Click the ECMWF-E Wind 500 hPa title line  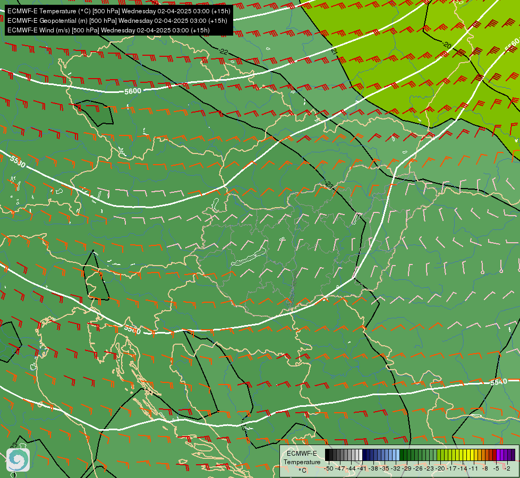click(x=108, y=30)
